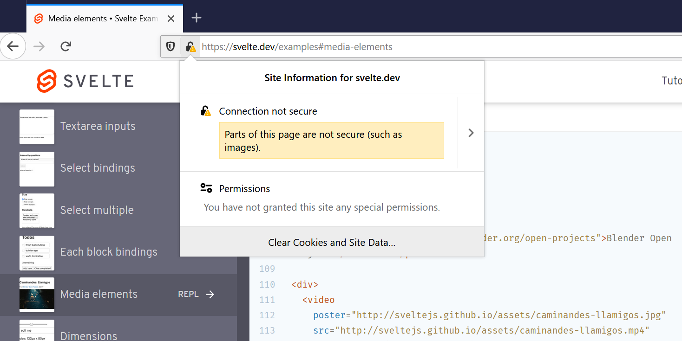Click the Connection not secure label

(268, 111)
